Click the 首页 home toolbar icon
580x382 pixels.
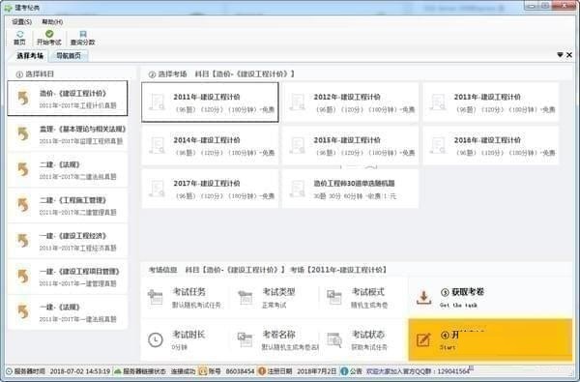point(19,34)
